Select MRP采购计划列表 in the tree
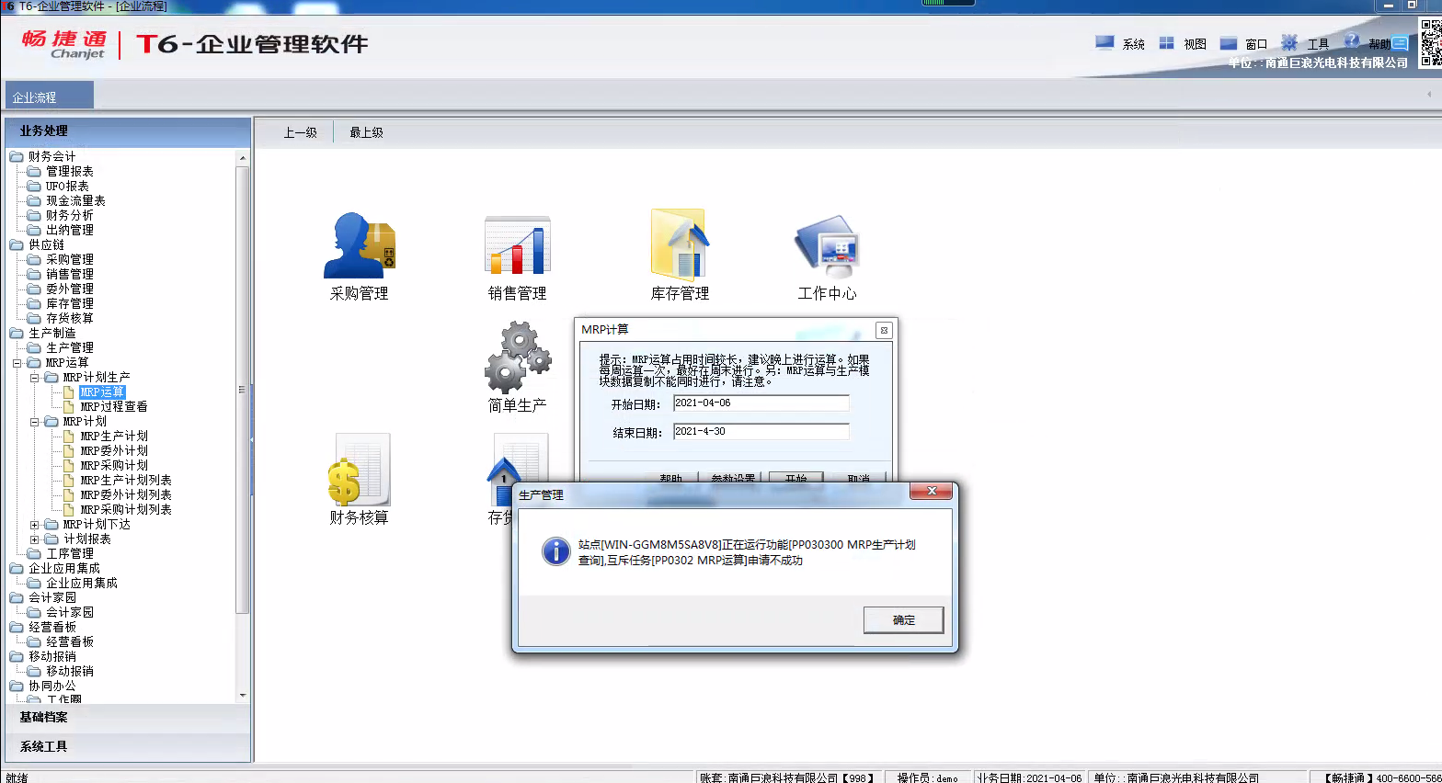 tap(126, 509)
